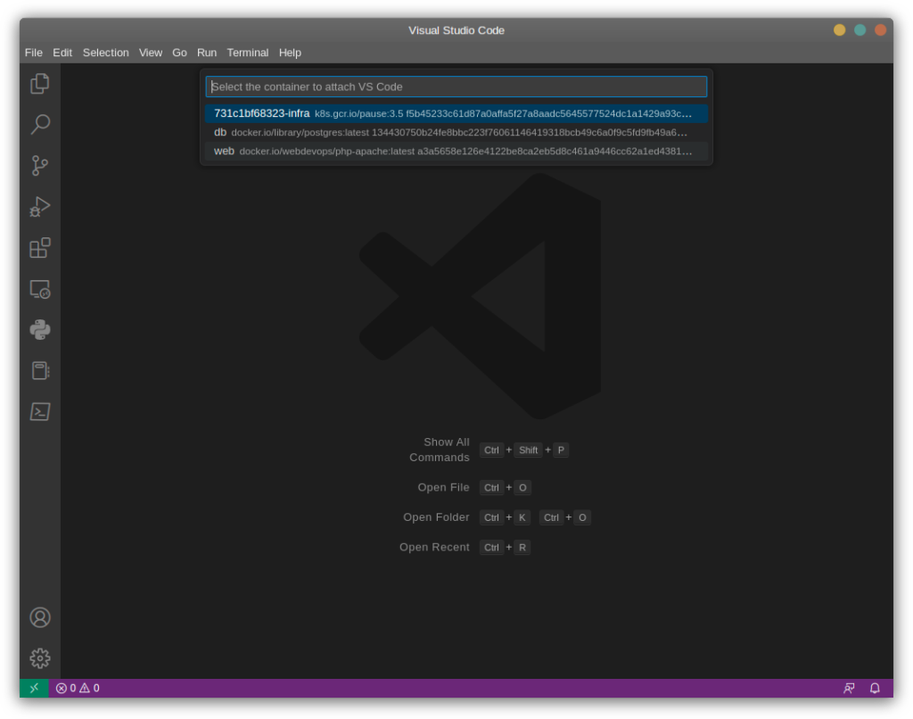Click the green remote window indicator
This screenshot has width=913, height=719.
pos(34,688)
